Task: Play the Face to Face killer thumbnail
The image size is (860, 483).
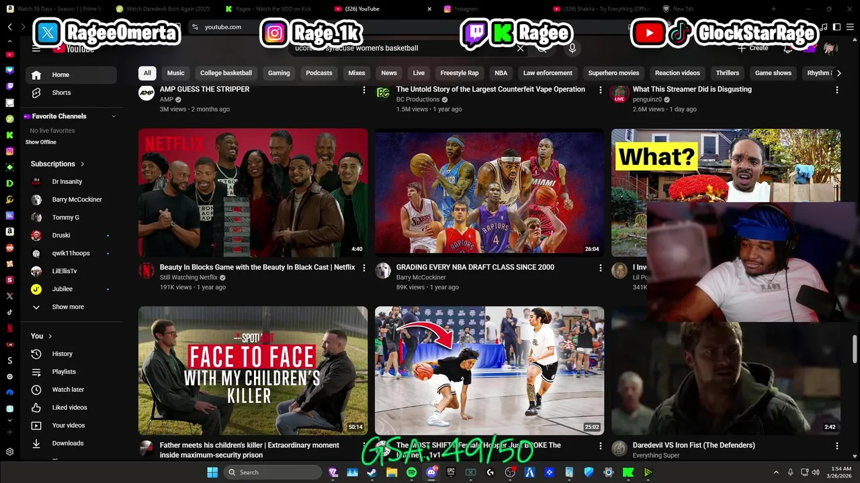Action: [253, 371]
